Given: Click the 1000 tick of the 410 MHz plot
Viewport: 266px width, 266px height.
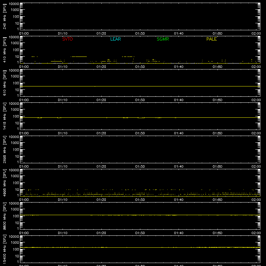Looking at the screenshot, I should point(15,43).
